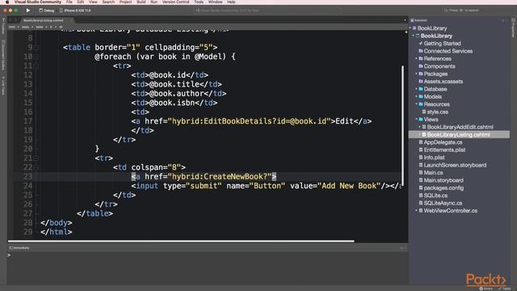
Task: Collapse the Resources folder
Action: tap(417, 104)
